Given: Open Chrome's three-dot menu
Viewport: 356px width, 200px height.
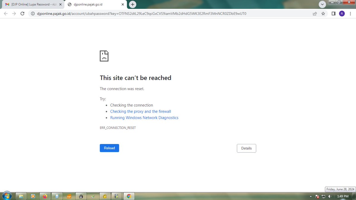Looking at the screenshot, I should (350, 14).
